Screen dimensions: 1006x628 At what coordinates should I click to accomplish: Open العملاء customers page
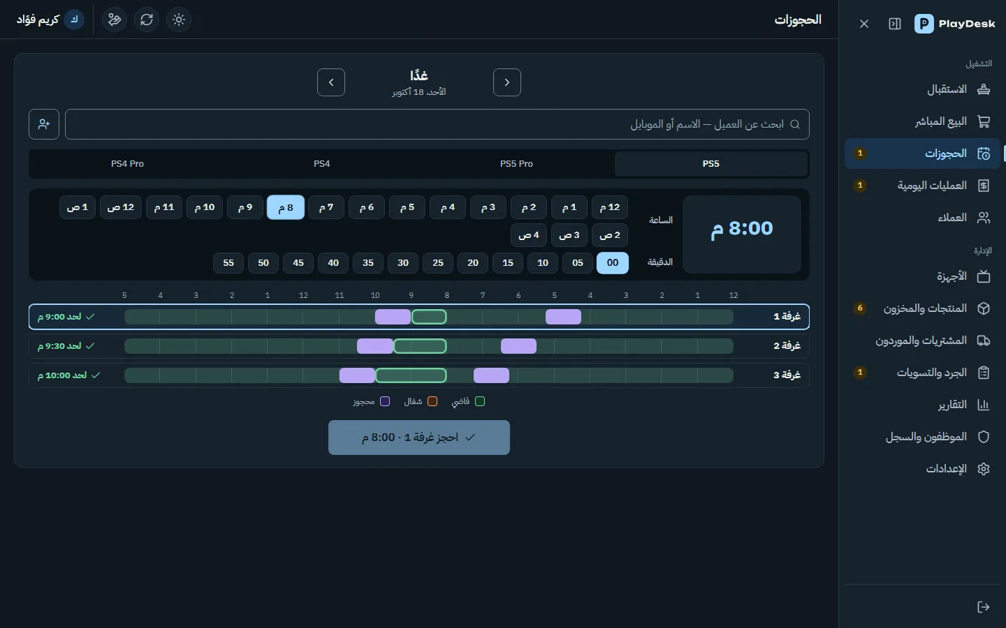[922, 218]
